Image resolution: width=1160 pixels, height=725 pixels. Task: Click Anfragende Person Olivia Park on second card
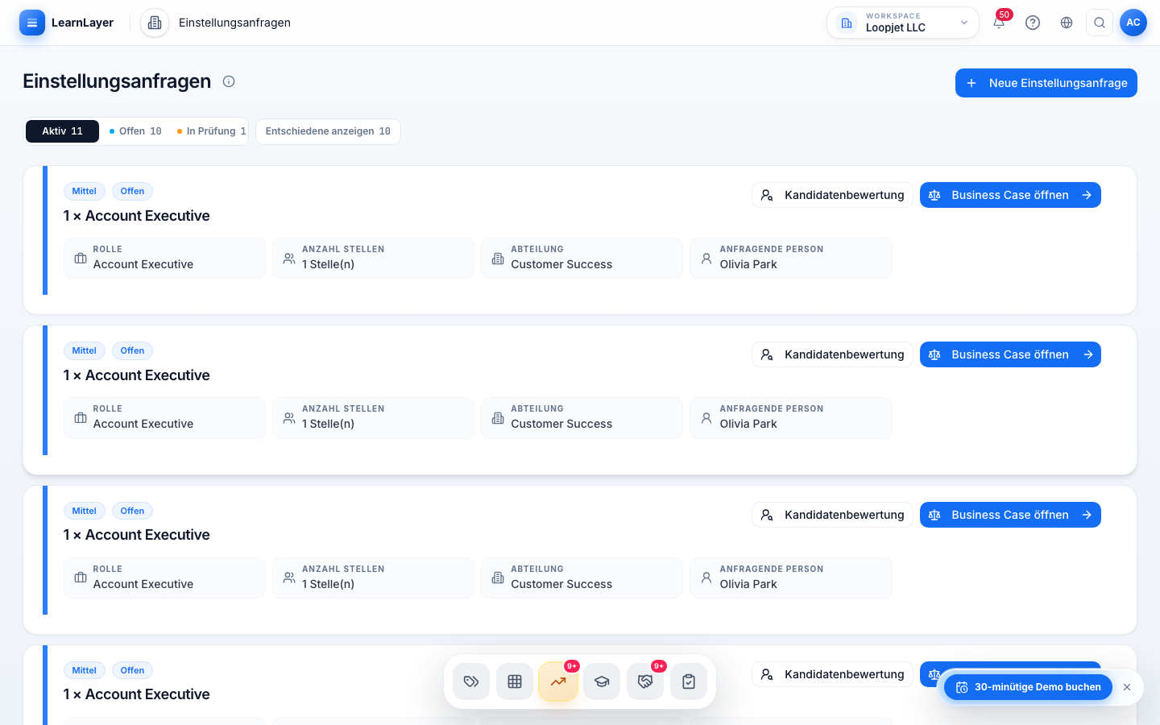[791, 417]
